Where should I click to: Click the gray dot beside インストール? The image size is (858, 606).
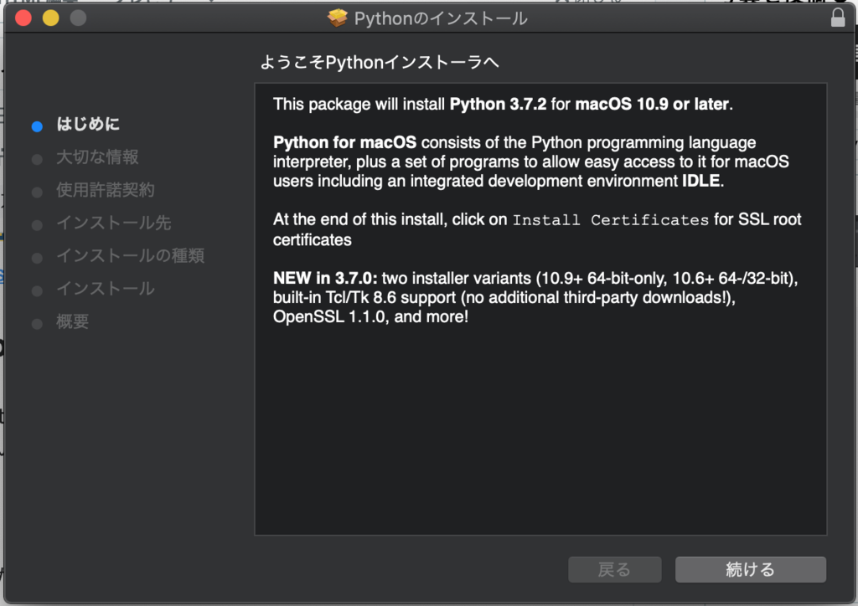coord(36,289)
